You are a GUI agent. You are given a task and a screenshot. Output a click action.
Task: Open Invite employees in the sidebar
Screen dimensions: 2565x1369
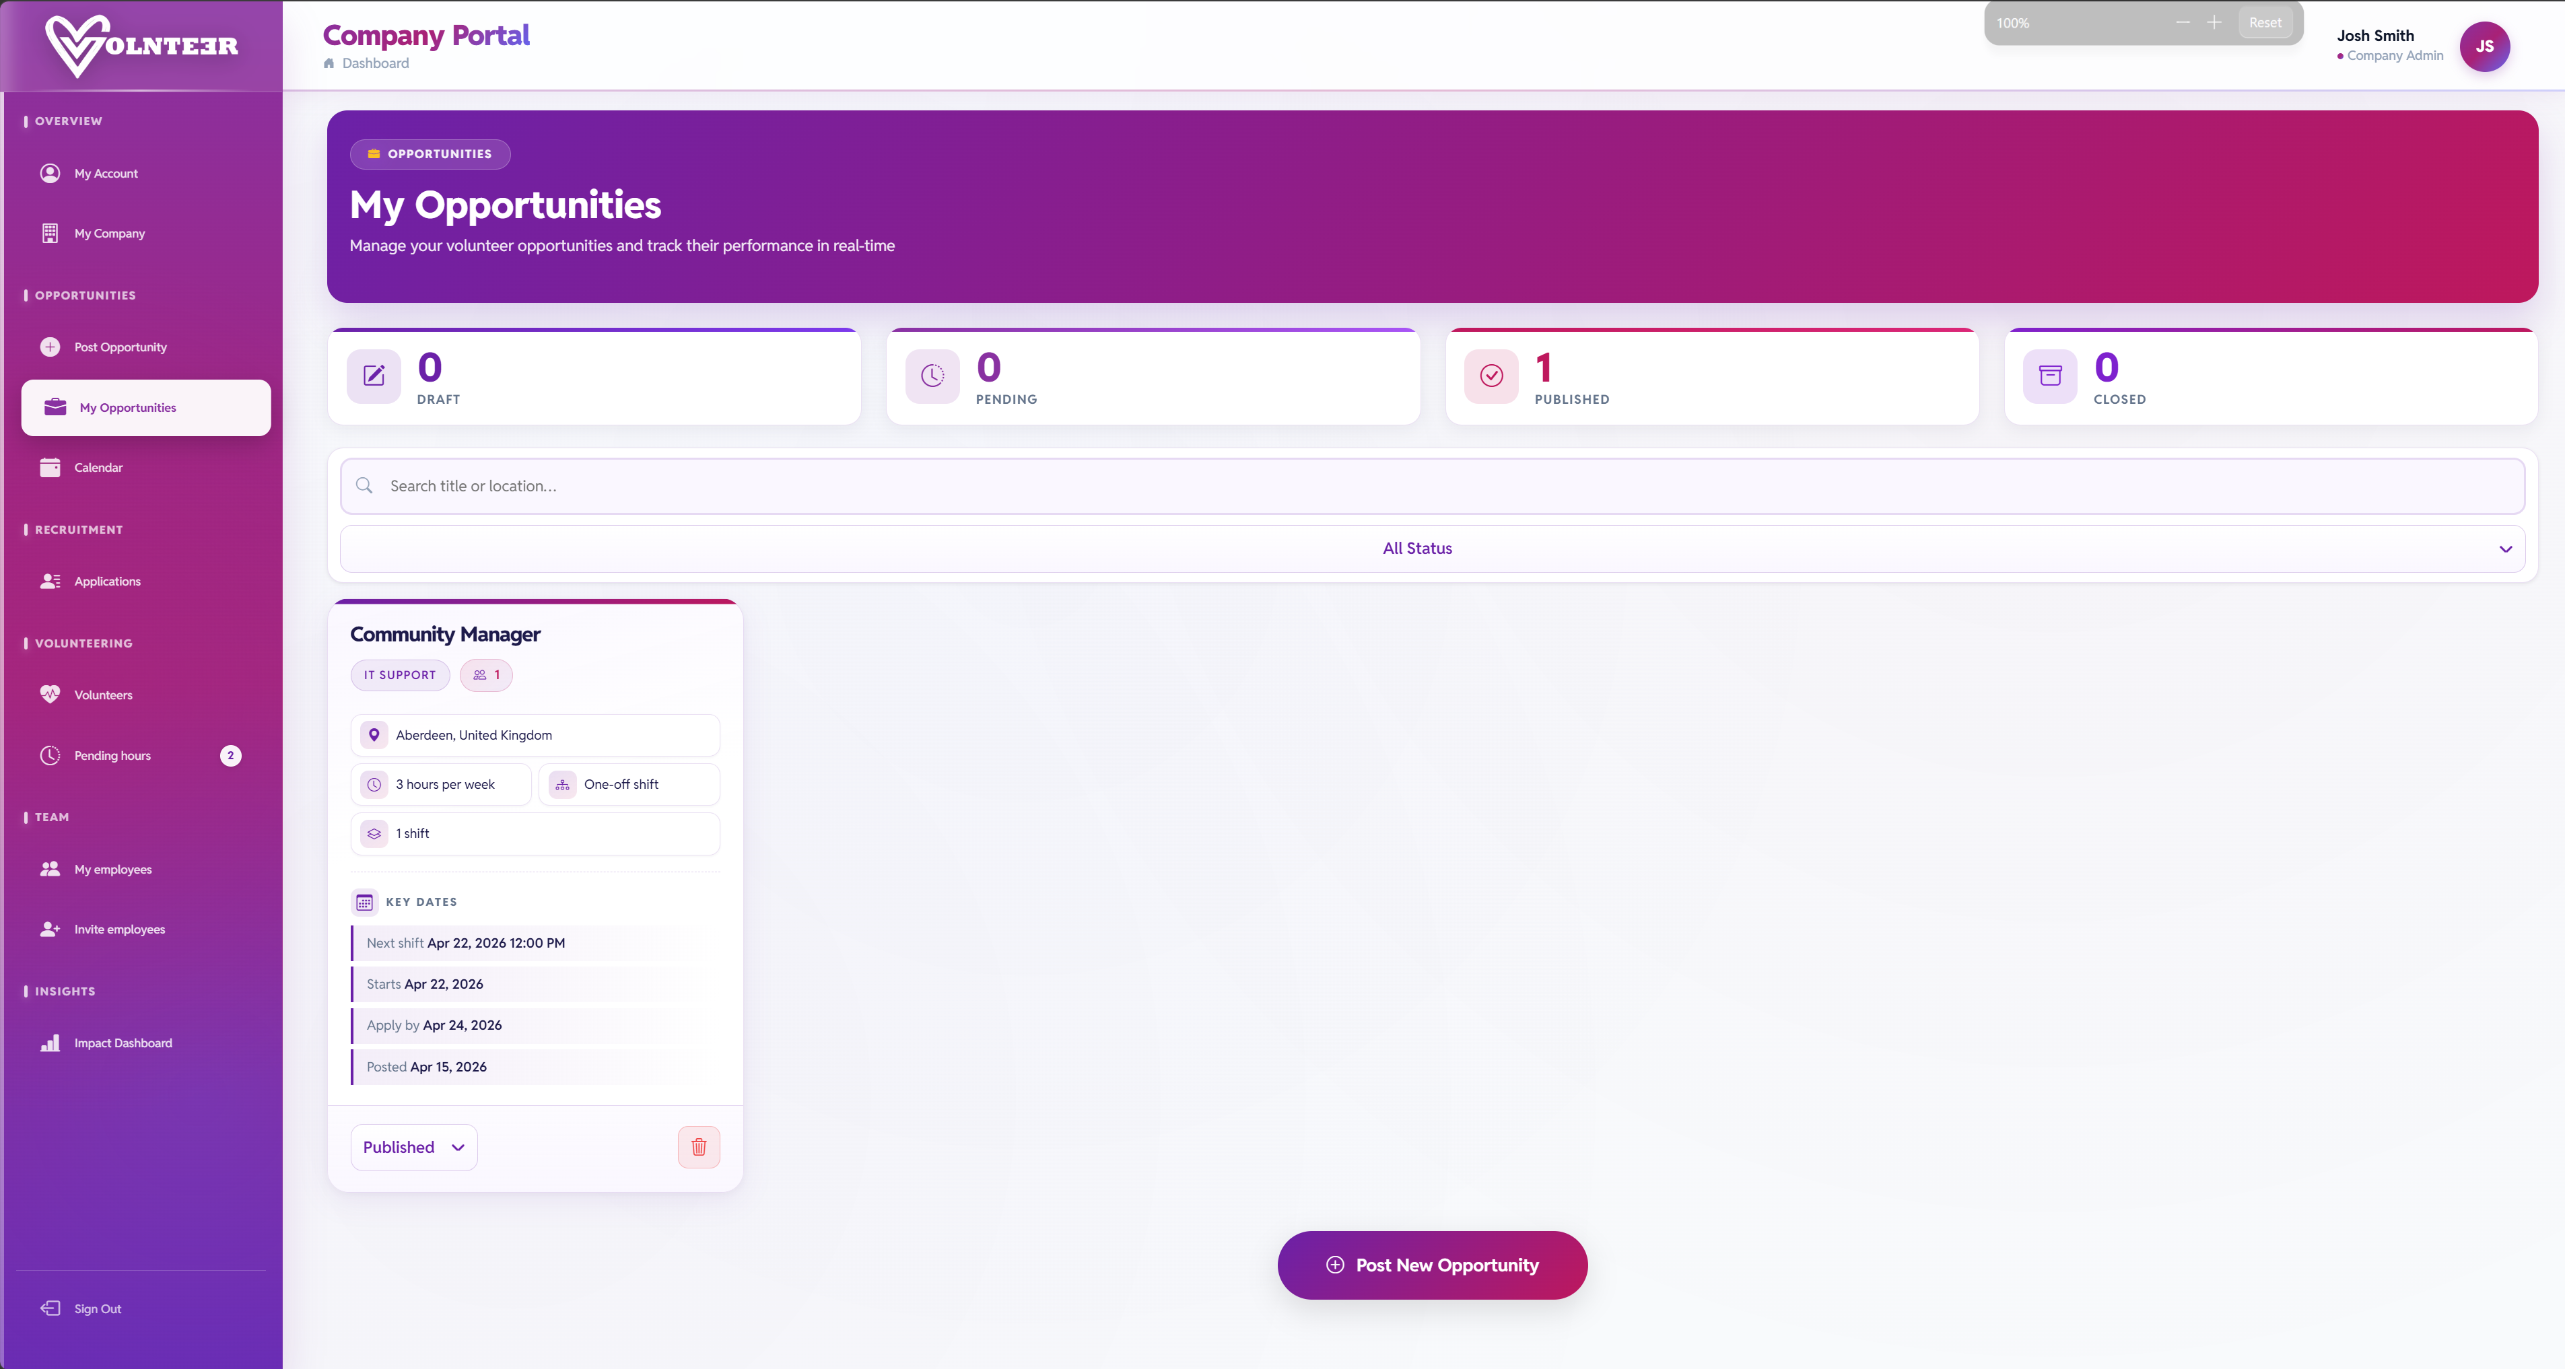(x=145, y=930)
